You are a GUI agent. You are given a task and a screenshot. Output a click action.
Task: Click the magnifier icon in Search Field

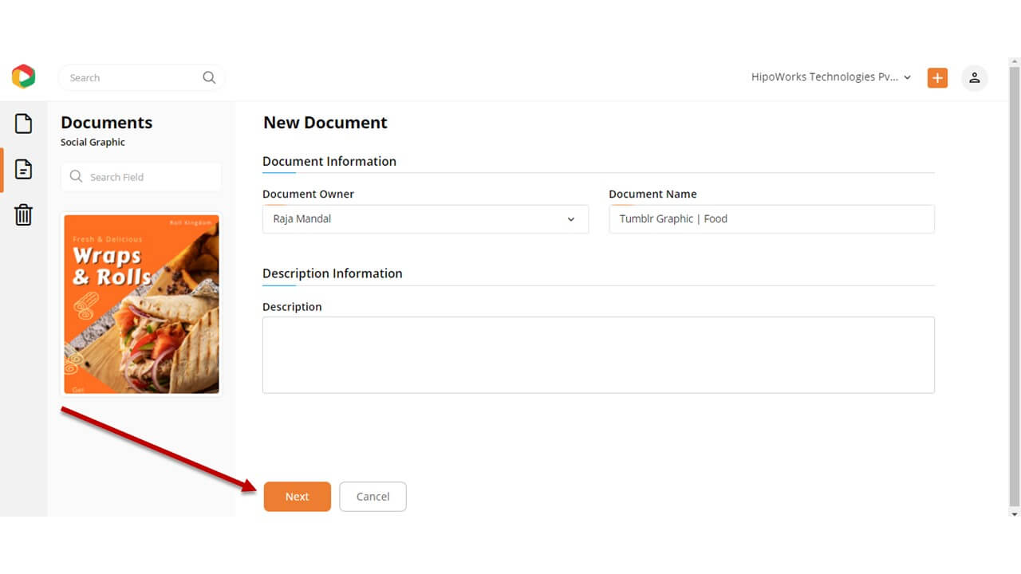[77, 177]
